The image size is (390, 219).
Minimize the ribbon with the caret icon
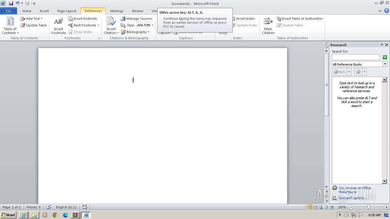coord(380,11)
